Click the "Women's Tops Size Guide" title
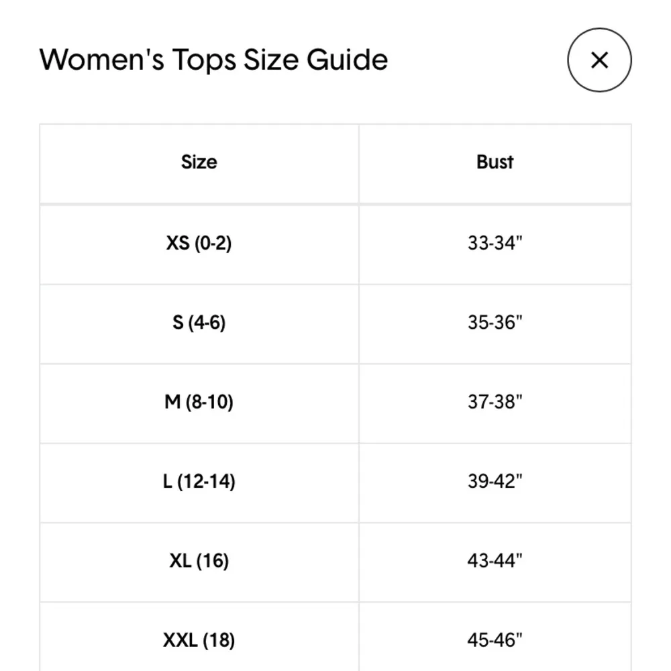This screenshot has width=671, height=671. click(x=213, y=60)
